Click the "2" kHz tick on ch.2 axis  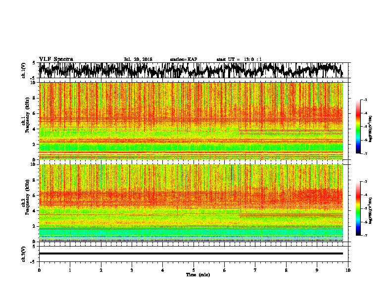coord(34,226)
